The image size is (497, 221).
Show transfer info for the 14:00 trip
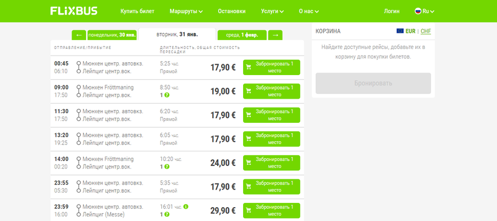pos(167,167)
